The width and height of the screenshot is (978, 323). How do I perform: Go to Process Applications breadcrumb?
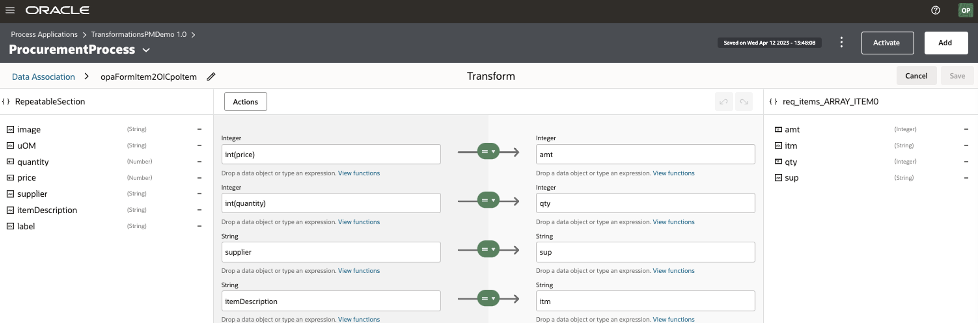[44, 35]
